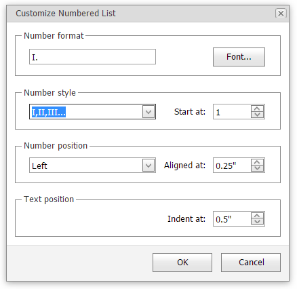
Task: Click the Number style group label
Action: [49, 93]
